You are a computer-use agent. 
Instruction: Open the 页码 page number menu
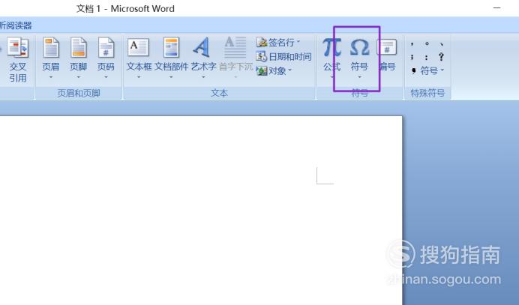pos(106,58)
